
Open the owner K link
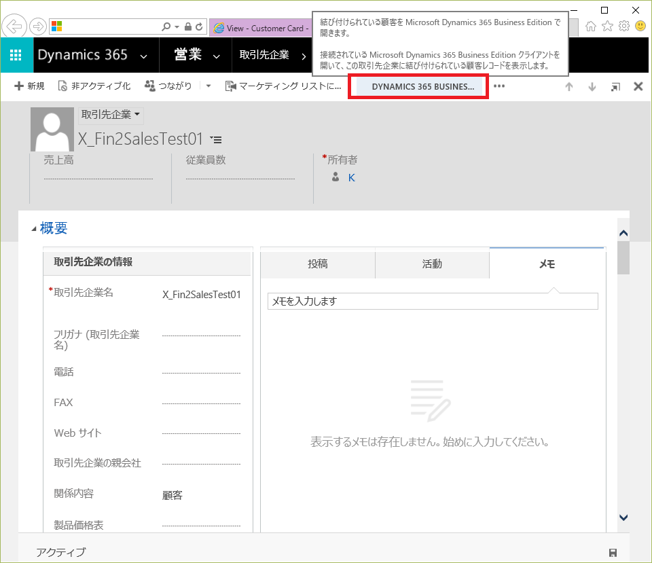(351, 178)
